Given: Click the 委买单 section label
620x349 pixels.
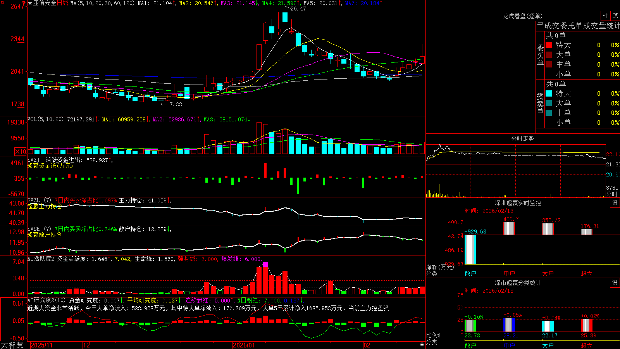Looking at the screenshot, I should [540, 55].
